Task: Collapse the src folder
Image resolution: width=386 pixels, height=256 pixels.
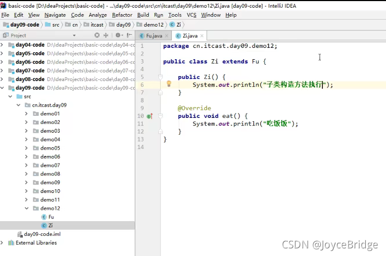Action: (x=10, y=97)
